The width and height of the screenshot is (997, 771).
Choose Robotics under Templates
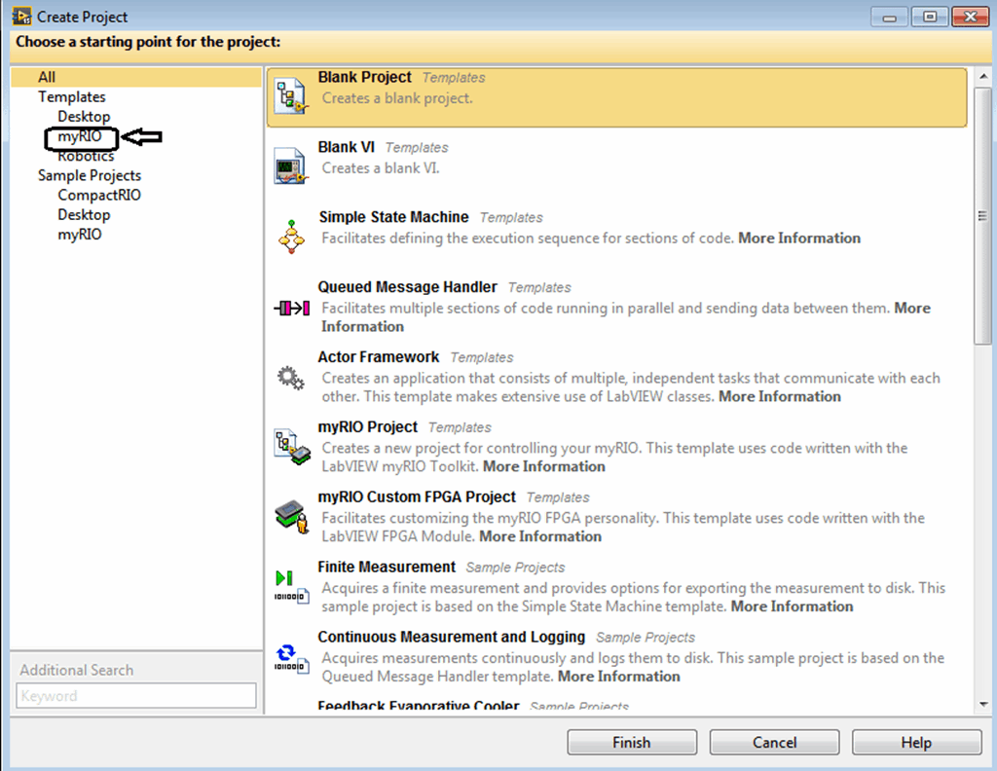[86, 156]
